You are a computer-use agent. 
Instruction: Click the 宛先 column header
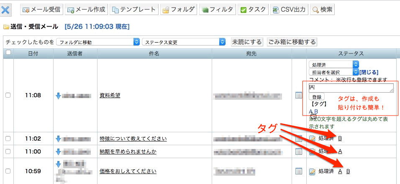(251, 53)
